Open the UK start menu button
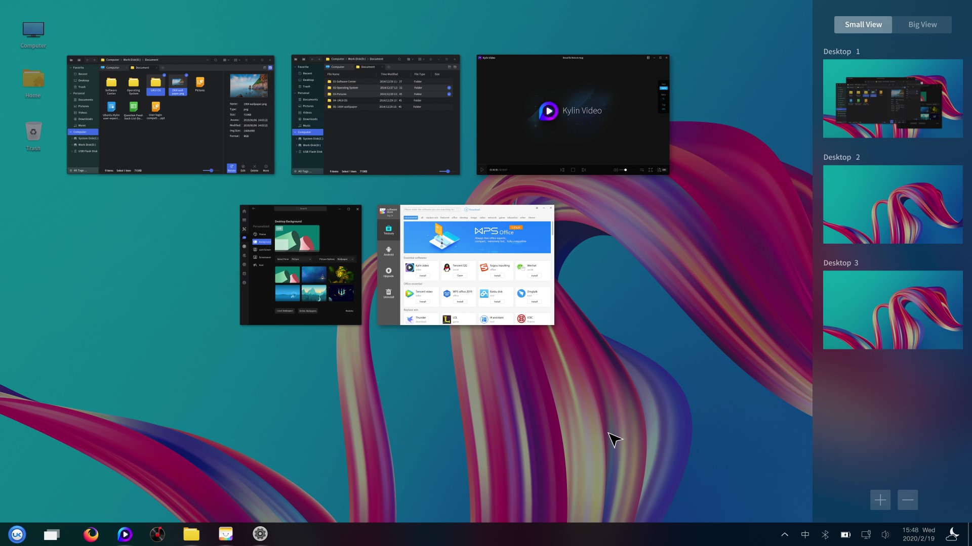This screenshot has height=546, width=972. [x=17, y=534]
